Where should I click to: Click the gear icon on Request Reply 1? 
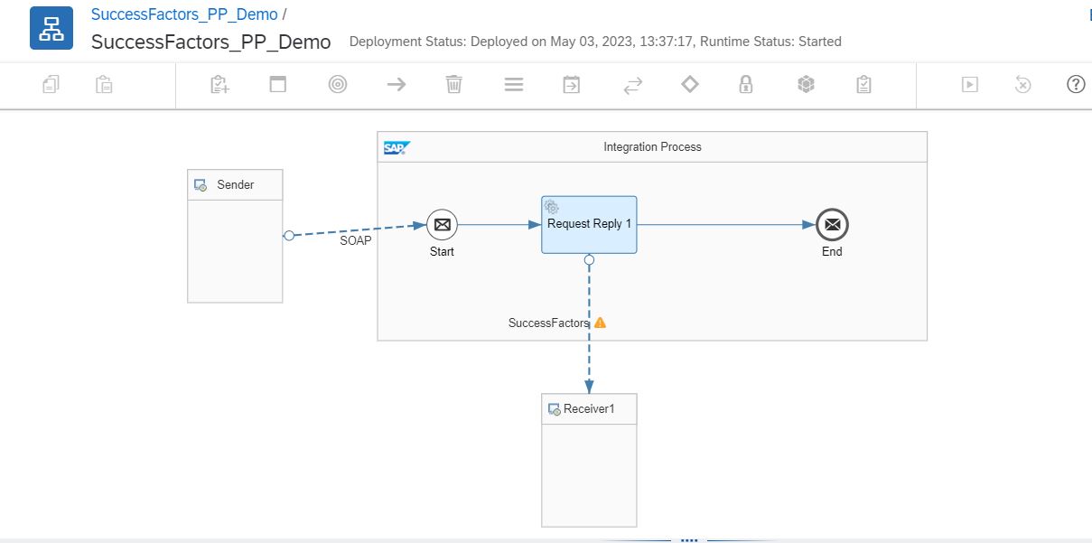point(552,207)
